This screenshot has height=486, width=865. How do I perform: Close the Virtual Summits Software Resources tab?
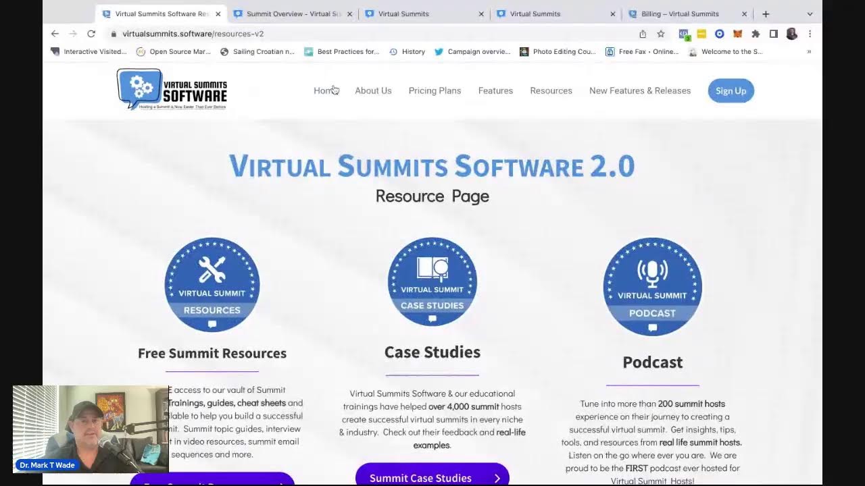[218, 13]
